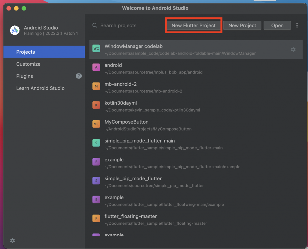
Task: Click the orange M icon for mb-android-2
Action: pos(96,86)
